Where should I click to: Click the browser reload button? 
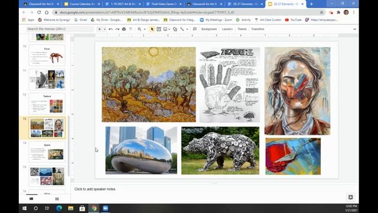(39, 12)
